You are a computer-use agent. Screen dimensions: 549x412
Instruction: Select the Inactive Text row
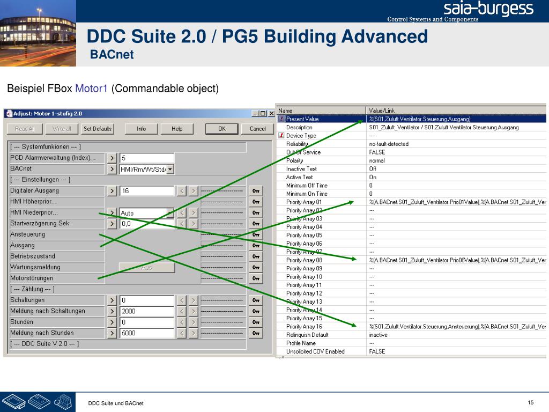411,168
